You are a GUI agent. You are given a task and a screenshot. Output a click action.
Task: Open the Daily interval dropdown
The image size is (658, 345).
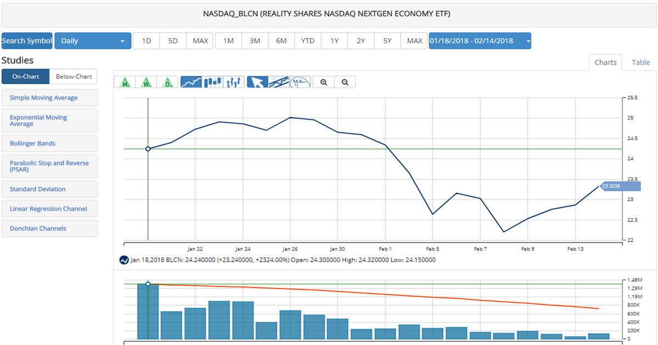point(93,41)
